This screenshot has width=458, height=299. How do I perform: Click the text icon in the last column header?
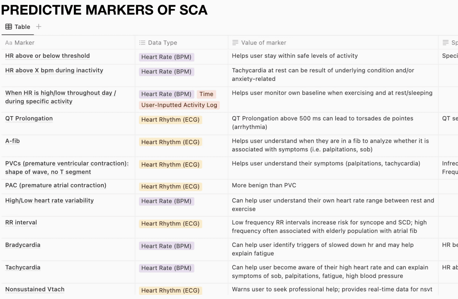click(446, 43)
